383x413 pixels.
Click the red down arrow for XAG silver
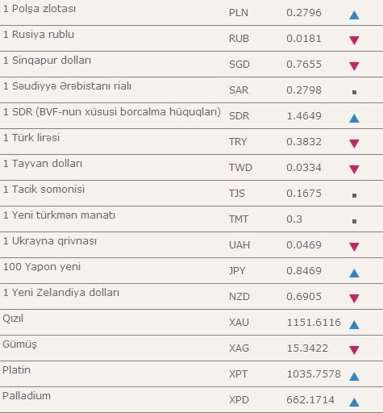(x=354, y=350)
